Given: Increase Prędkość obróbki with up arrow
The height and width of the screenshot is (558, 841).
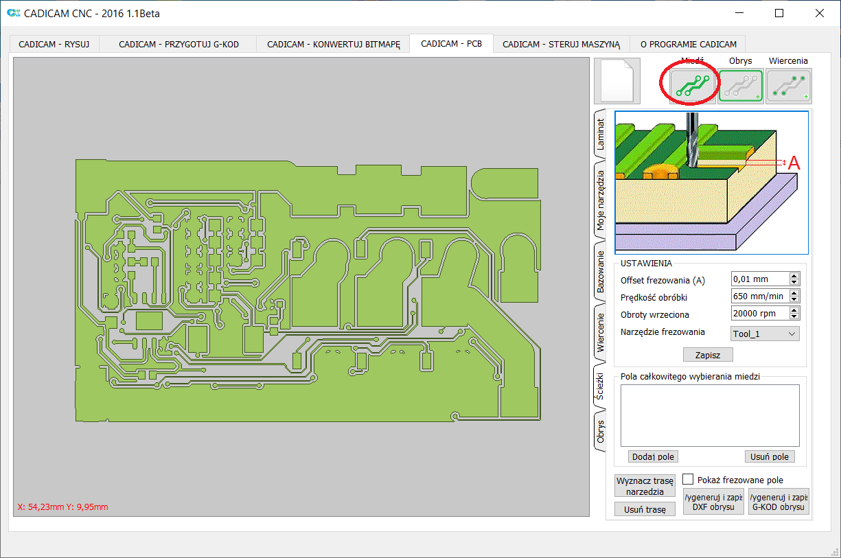Looking at the screenshot, I should click(x=794, y=294).
